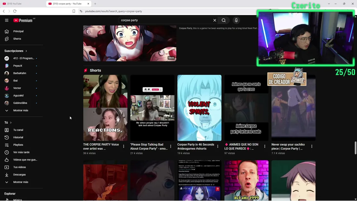The image size is (357, 201).
Task: Open the hamburger guide menu
Action: pyautogui.click(x=7, y=20)
